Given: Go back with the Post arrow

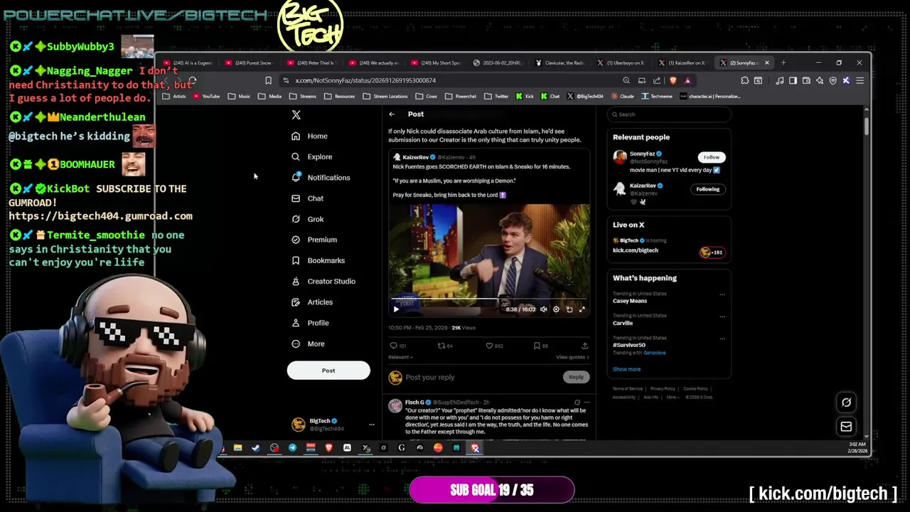Looking at the screenshot, I should pyautogui.click(x=392, y=114).
